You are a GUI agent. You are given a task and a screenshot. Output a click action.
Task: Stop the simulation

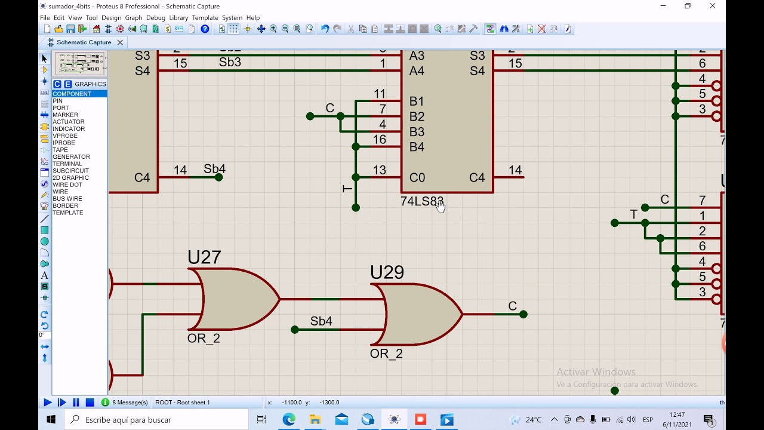90,403
